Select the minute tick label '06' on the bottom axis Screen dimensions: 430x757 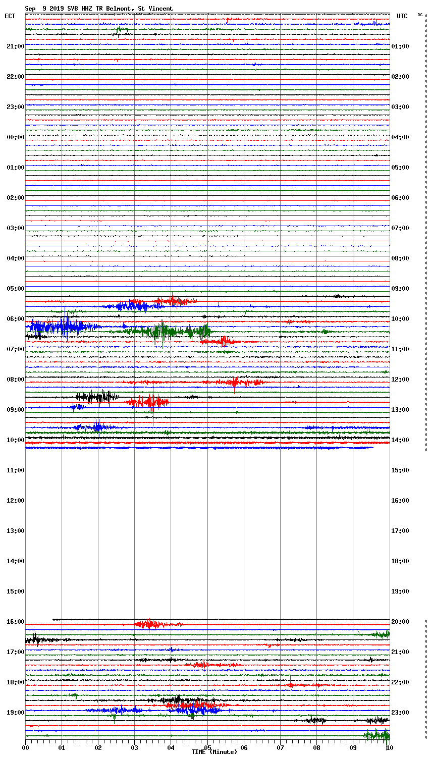click(244, 747)
